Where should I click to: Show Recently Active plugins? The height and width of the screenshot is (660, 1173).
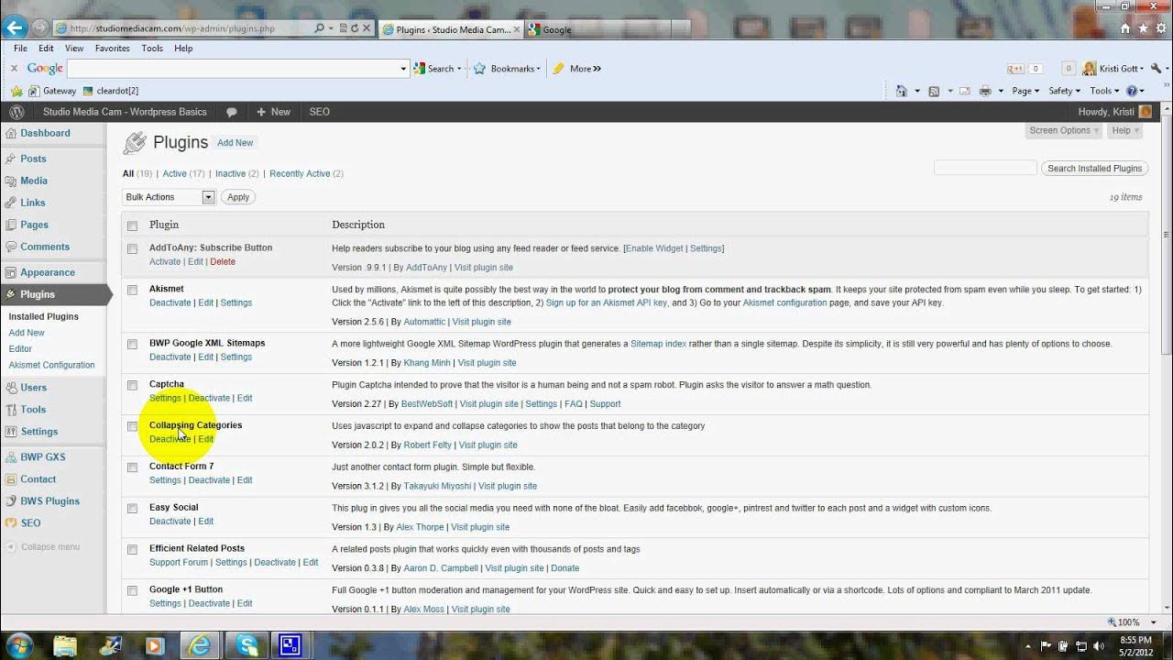[x=306, y=173]
